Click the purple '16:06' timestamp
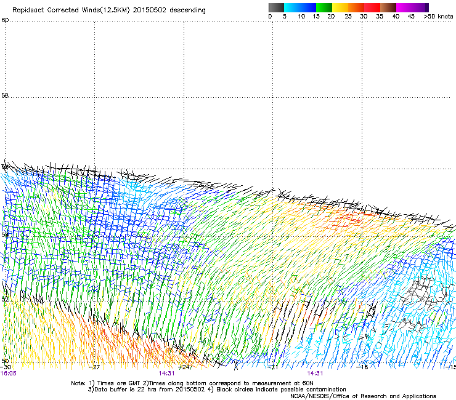Image resolution: width=456 pixels, height=400 pixels. point(9,374)
